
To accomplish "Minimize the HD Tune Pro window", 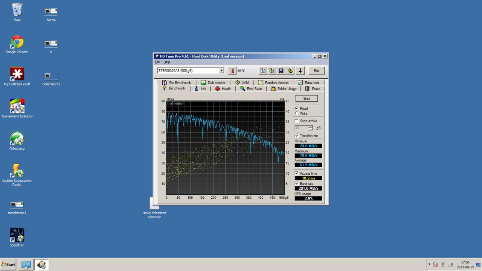I will coord(315,56).
